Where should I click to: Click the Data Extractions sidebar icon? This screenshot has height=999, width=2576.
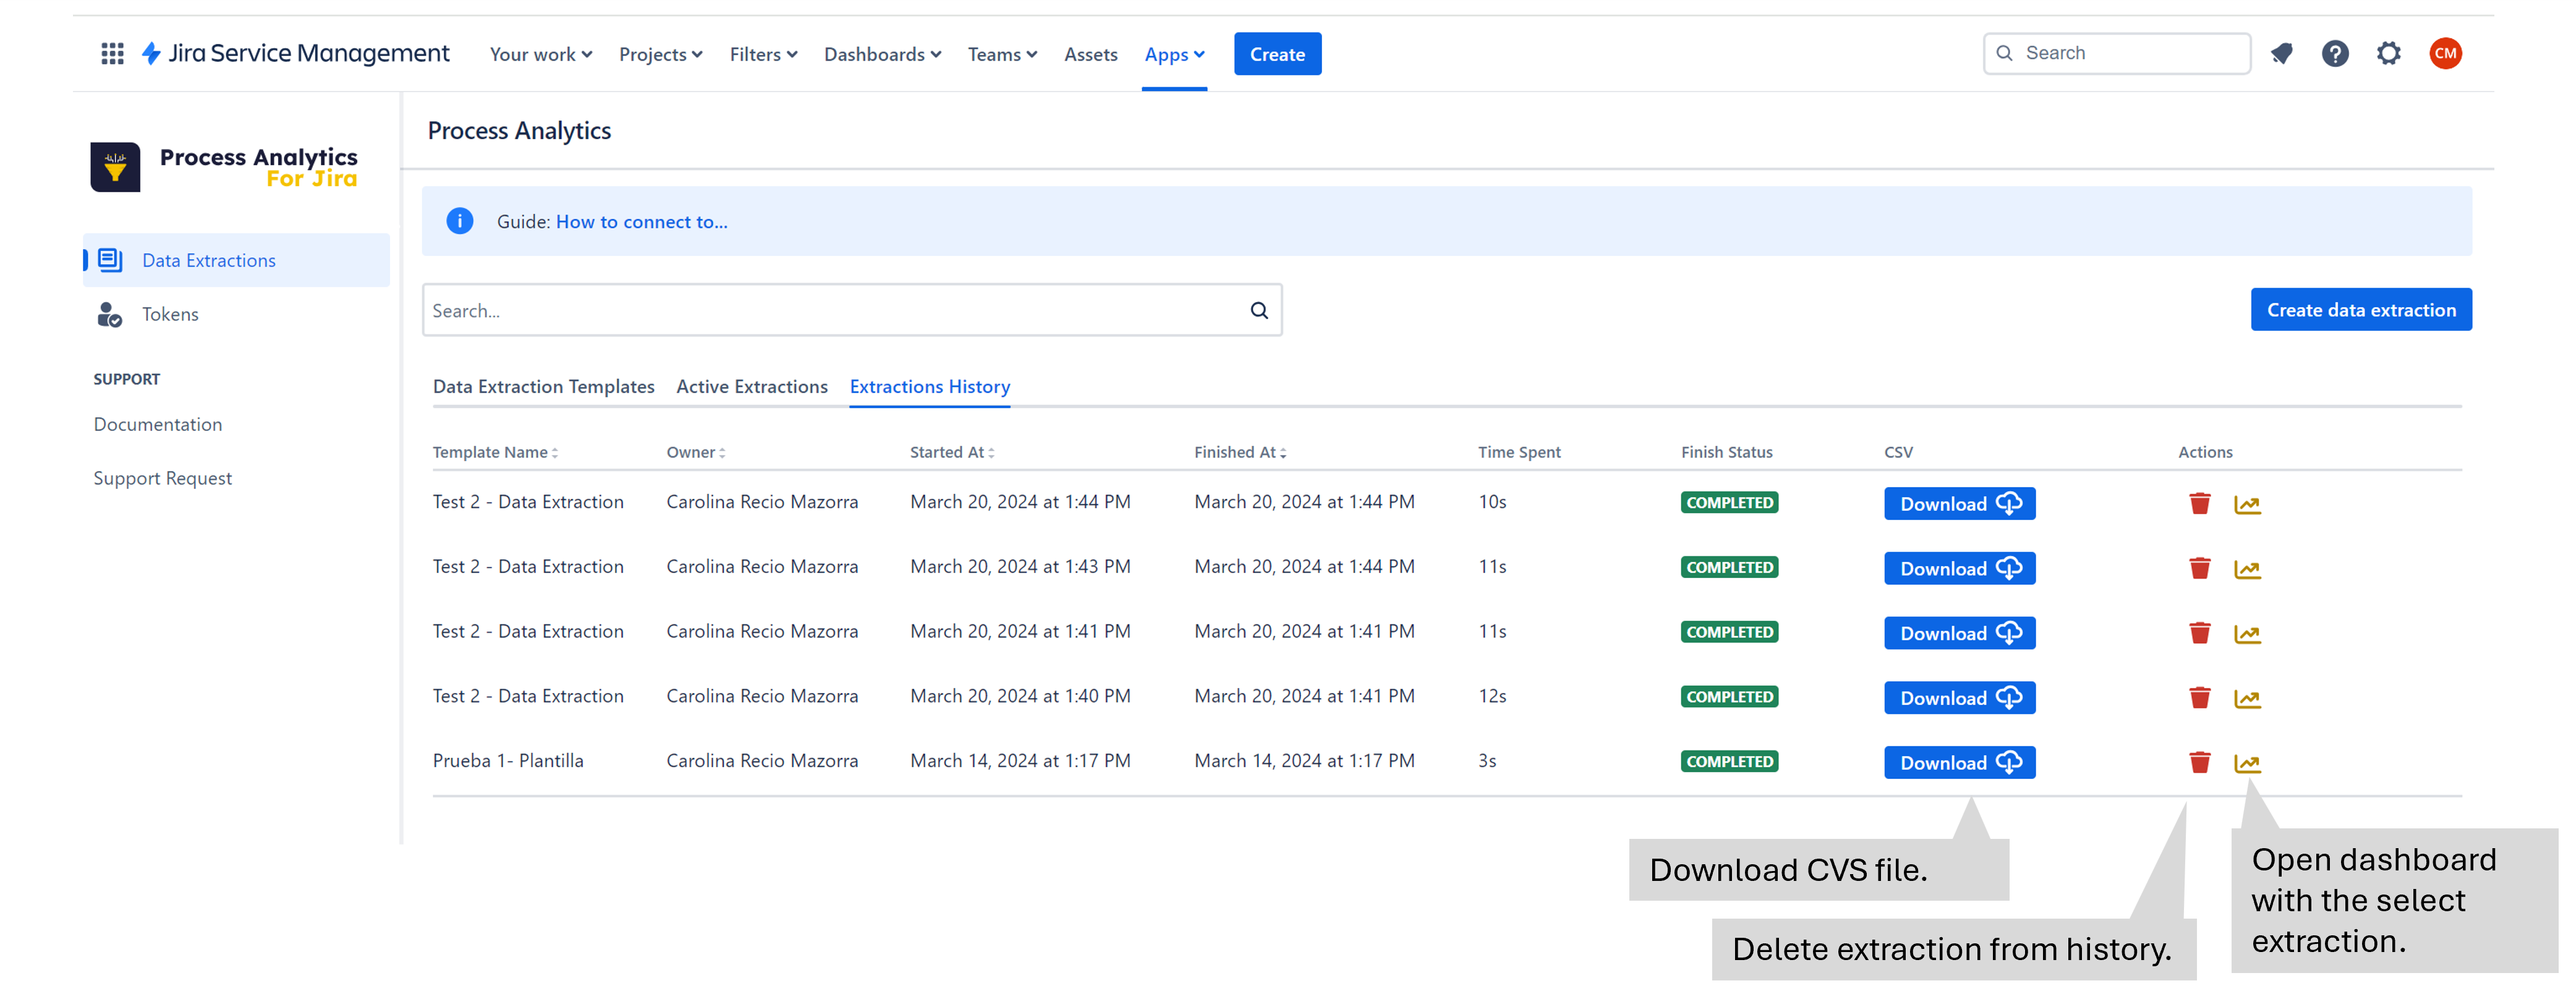(x=110, y=260)
